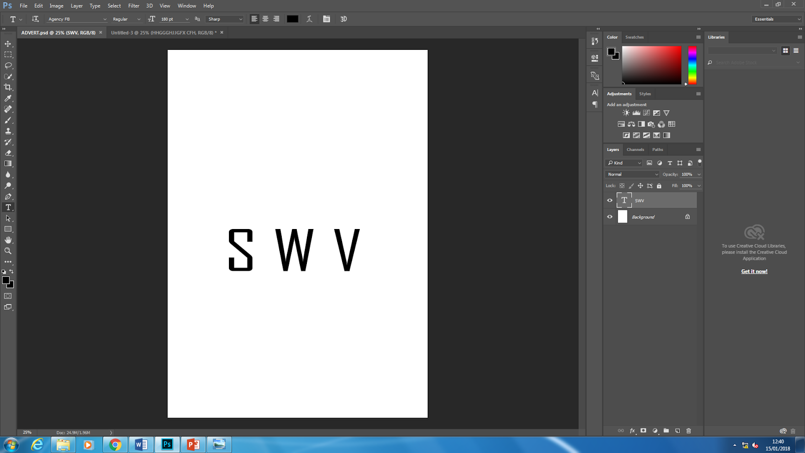Add a Brightness/Contrast adjustment
The width and height of the screenshot is (805, 453).
626,113
